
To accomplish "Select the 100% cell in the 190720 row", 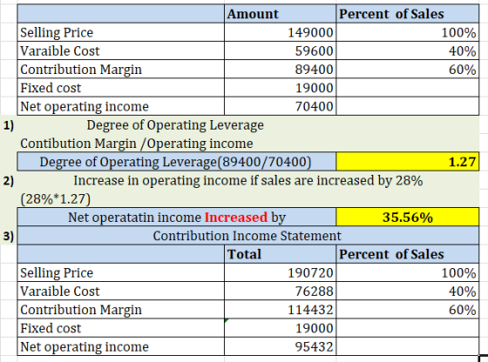I will 408,272.
